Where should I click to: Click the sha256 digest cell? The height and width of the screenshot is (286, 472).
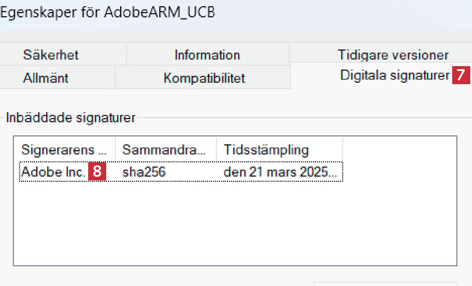point(144,172)
